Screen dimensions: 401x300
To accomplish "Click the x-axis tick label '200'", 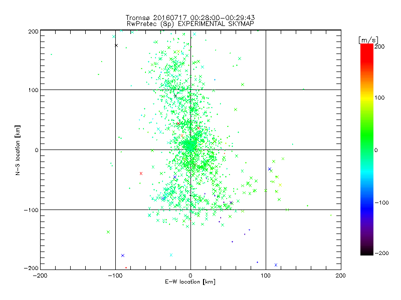I will [x=341, y=276].
